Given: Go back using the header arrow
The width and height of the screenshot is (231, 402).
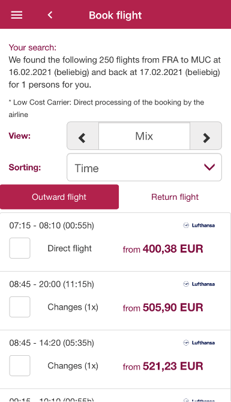Looking at the screenshot, I should 50,15.
